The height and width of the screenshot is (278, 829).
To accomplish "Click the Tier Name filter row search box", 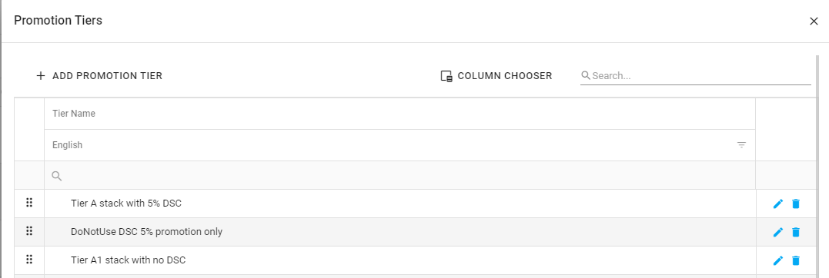I will click(x=399, y=176).
